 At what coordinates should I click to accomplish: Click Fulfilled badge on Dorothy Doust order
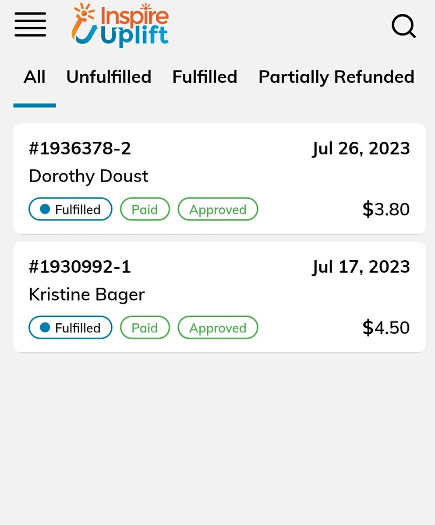point(71,209)
